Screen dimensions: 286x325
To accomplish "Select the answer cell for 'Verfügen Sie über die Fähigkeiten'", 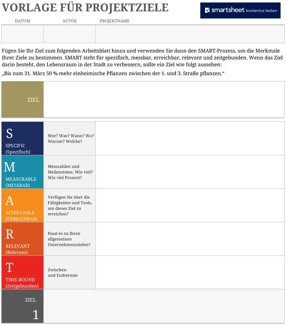I will (x=190, y=205).
